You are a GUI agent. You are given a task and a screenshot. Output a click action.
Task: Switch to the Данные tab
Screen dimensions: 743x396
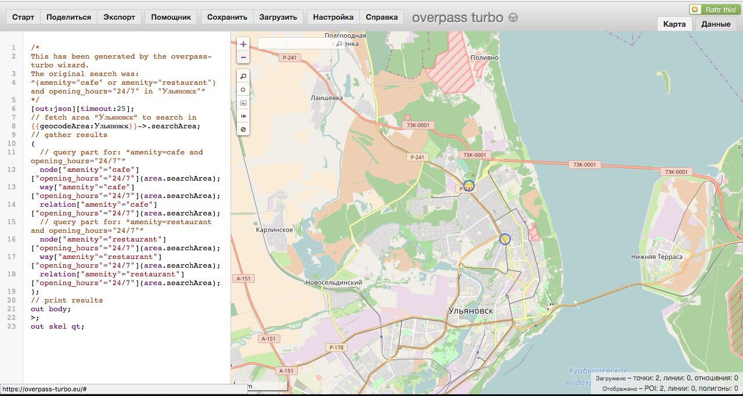point(716,24)
